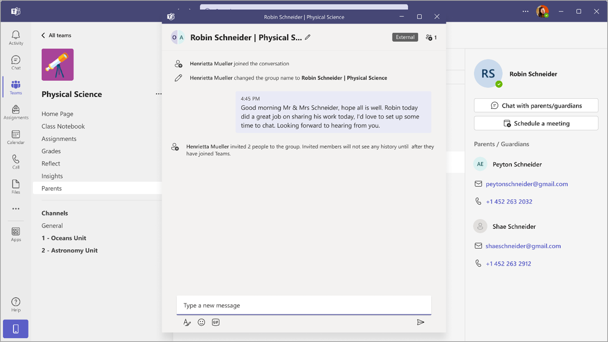This screenshot has width=608, height=342.
Task: Click the peytonschneider@gmail.com email link
Action: tap(527, 184)
